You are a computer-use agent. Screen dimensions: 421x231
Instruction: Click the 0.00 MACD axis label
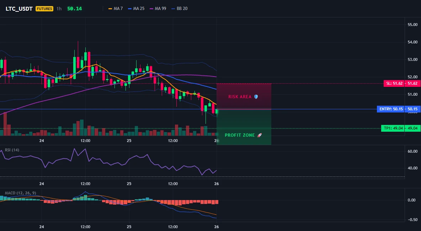click(411, 200)
